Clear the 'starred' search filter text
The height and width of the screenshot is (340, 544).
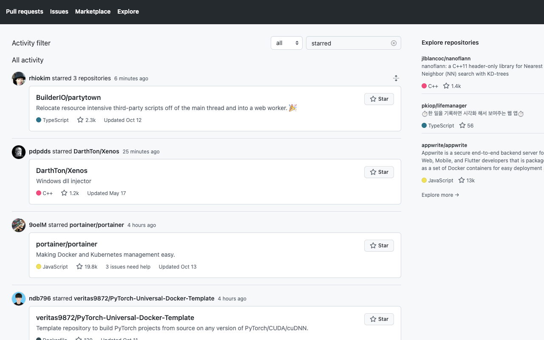tap(394, 43)
